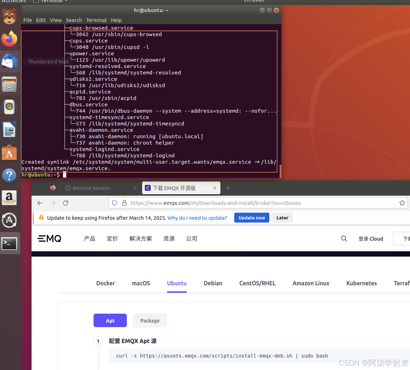Open the terminal File menu
Screen dimensions: 410x370
(x=27, y=20)
